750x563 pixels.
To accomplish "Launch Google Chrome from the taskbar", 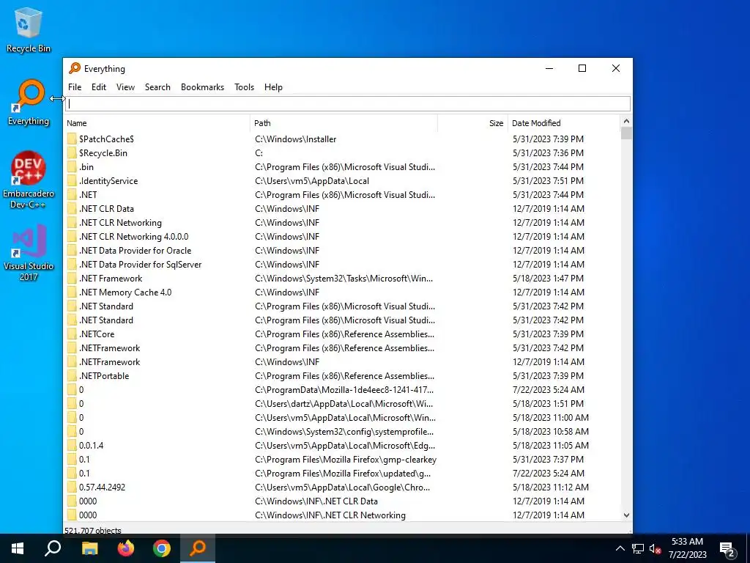I will point(162,548).
